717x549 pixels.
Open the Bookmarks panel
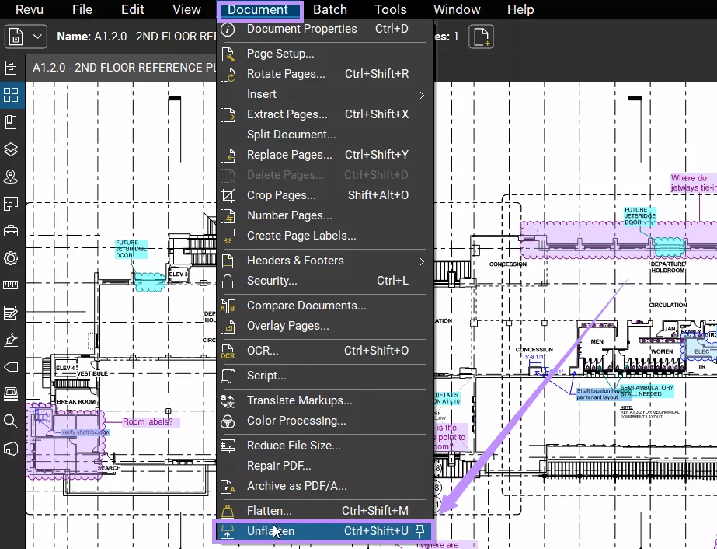[11, 121]
